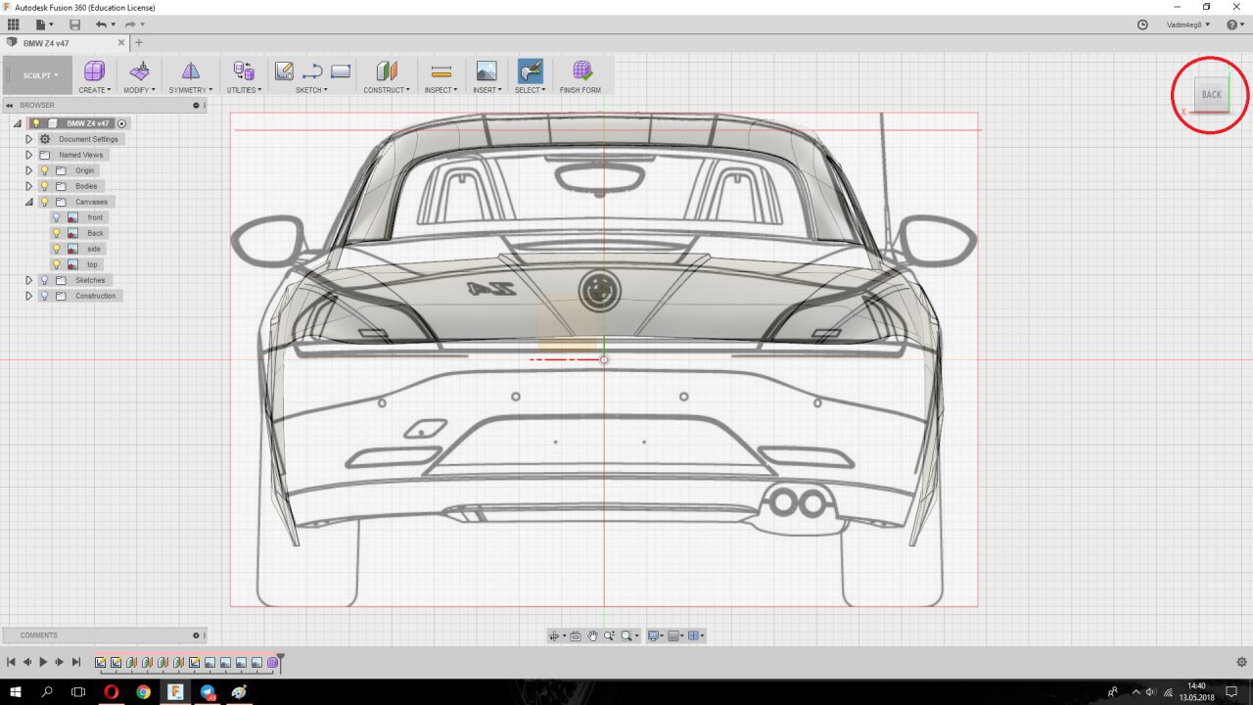Open the data panel grid icon

[14, 24]
